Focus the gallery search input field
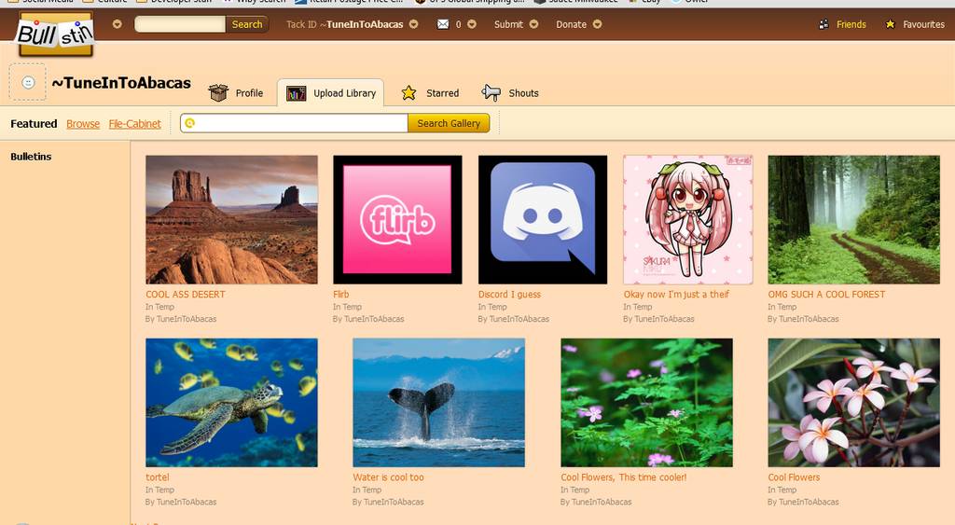The height and width of the screenshot is (525, 955). click(x=294, y=123)
